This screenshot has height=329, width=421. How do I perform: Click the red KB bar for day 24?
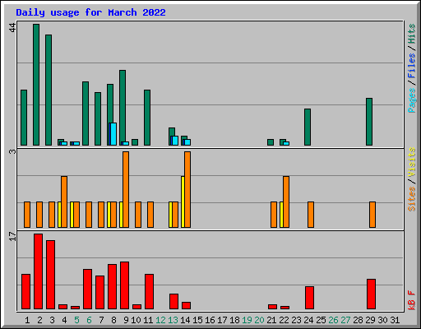coord(310,298)
